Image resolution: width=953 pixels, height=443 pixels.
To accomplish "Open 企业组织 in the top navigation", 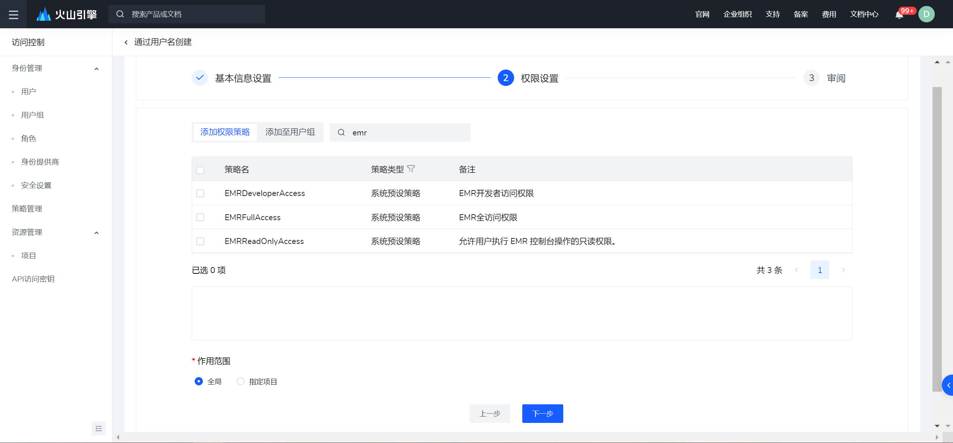I will click(x=737, y=14).
